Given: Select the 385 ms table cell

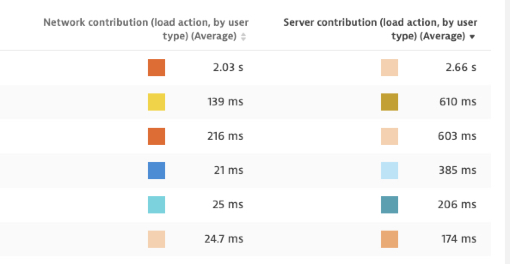Looking at the screenshot, I should point(457,171).
